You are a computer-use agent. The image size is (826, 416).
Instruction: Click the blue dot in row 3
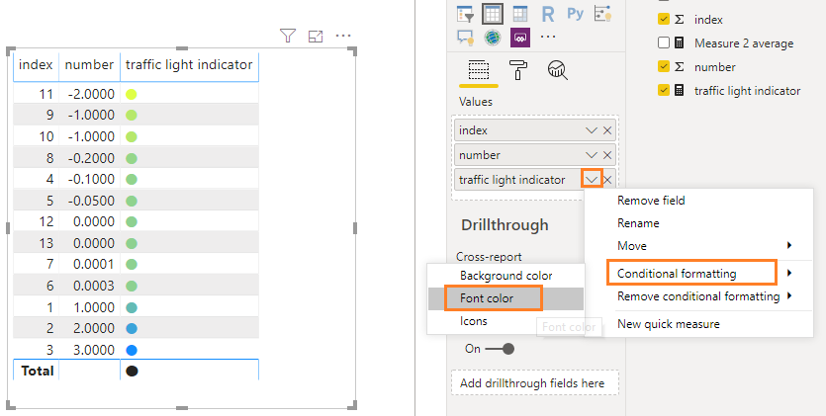[132, 350]
